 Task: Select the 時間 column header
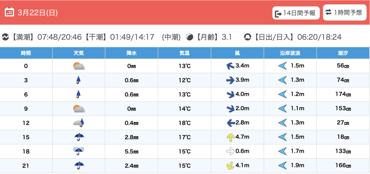[x=26, y=53]
